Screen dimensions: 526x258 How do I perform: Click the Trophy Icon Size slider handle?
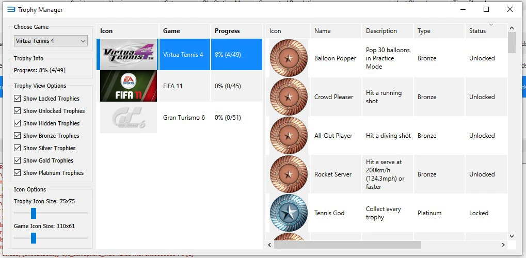33,213
